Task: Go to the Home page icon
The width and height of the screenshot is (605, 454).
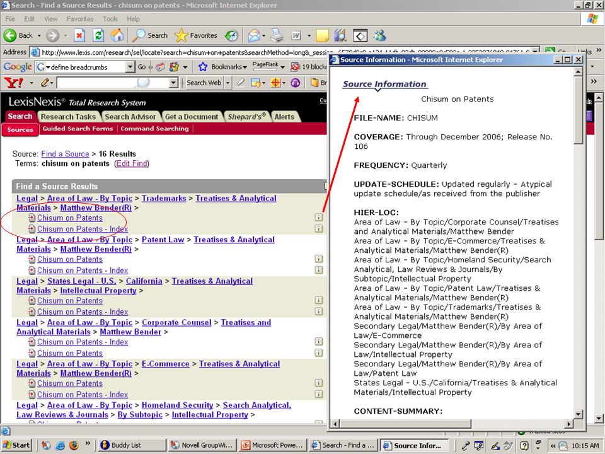Action: [117, 35]
